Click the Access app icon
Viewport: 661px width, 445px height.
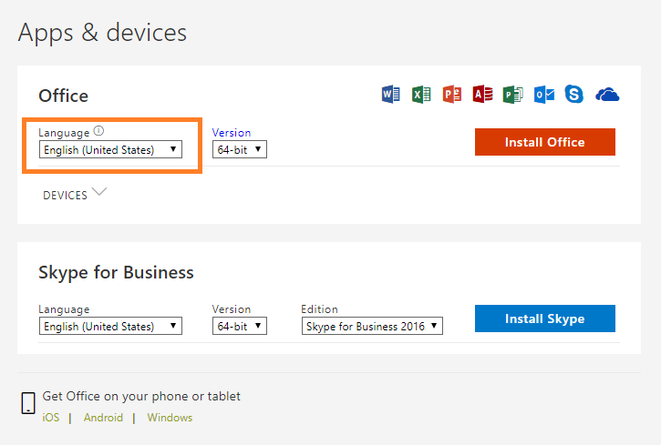pyautogui.click(x=482, y=95)
